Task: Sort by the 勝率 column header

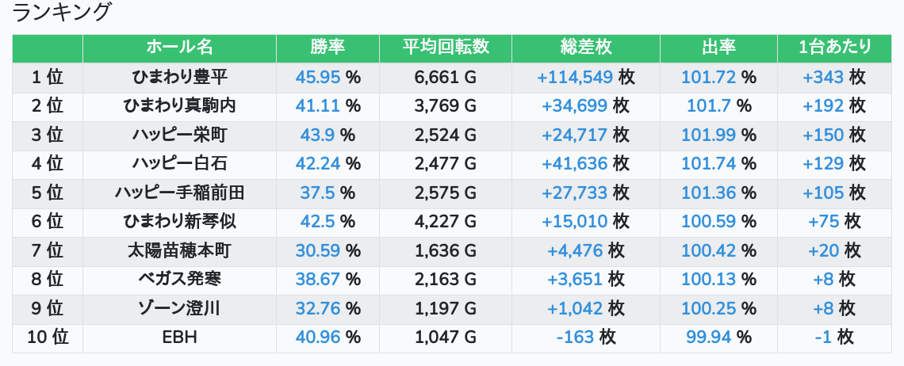Action: (x=328, y=48)
